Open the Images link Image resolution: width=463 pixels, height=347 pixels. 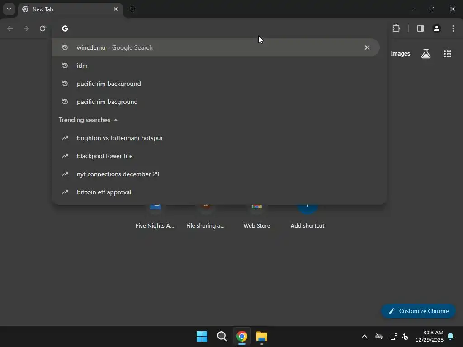click(400, 54)
